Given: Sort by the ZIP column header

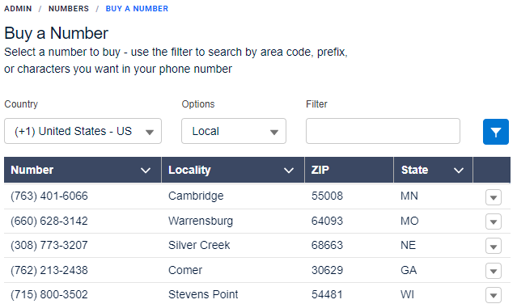Looking at the screenshot, I should [320, 170].
